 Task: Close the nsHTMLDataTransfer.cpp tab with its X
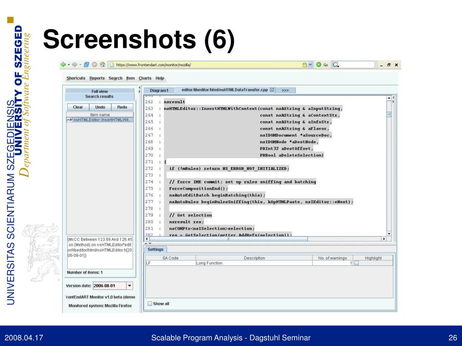point(272,90)
